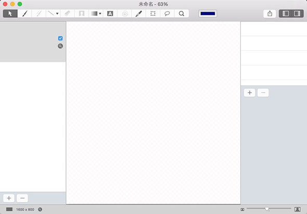Click the 1600 x 800 canvas size text

[x=25, y=209]
